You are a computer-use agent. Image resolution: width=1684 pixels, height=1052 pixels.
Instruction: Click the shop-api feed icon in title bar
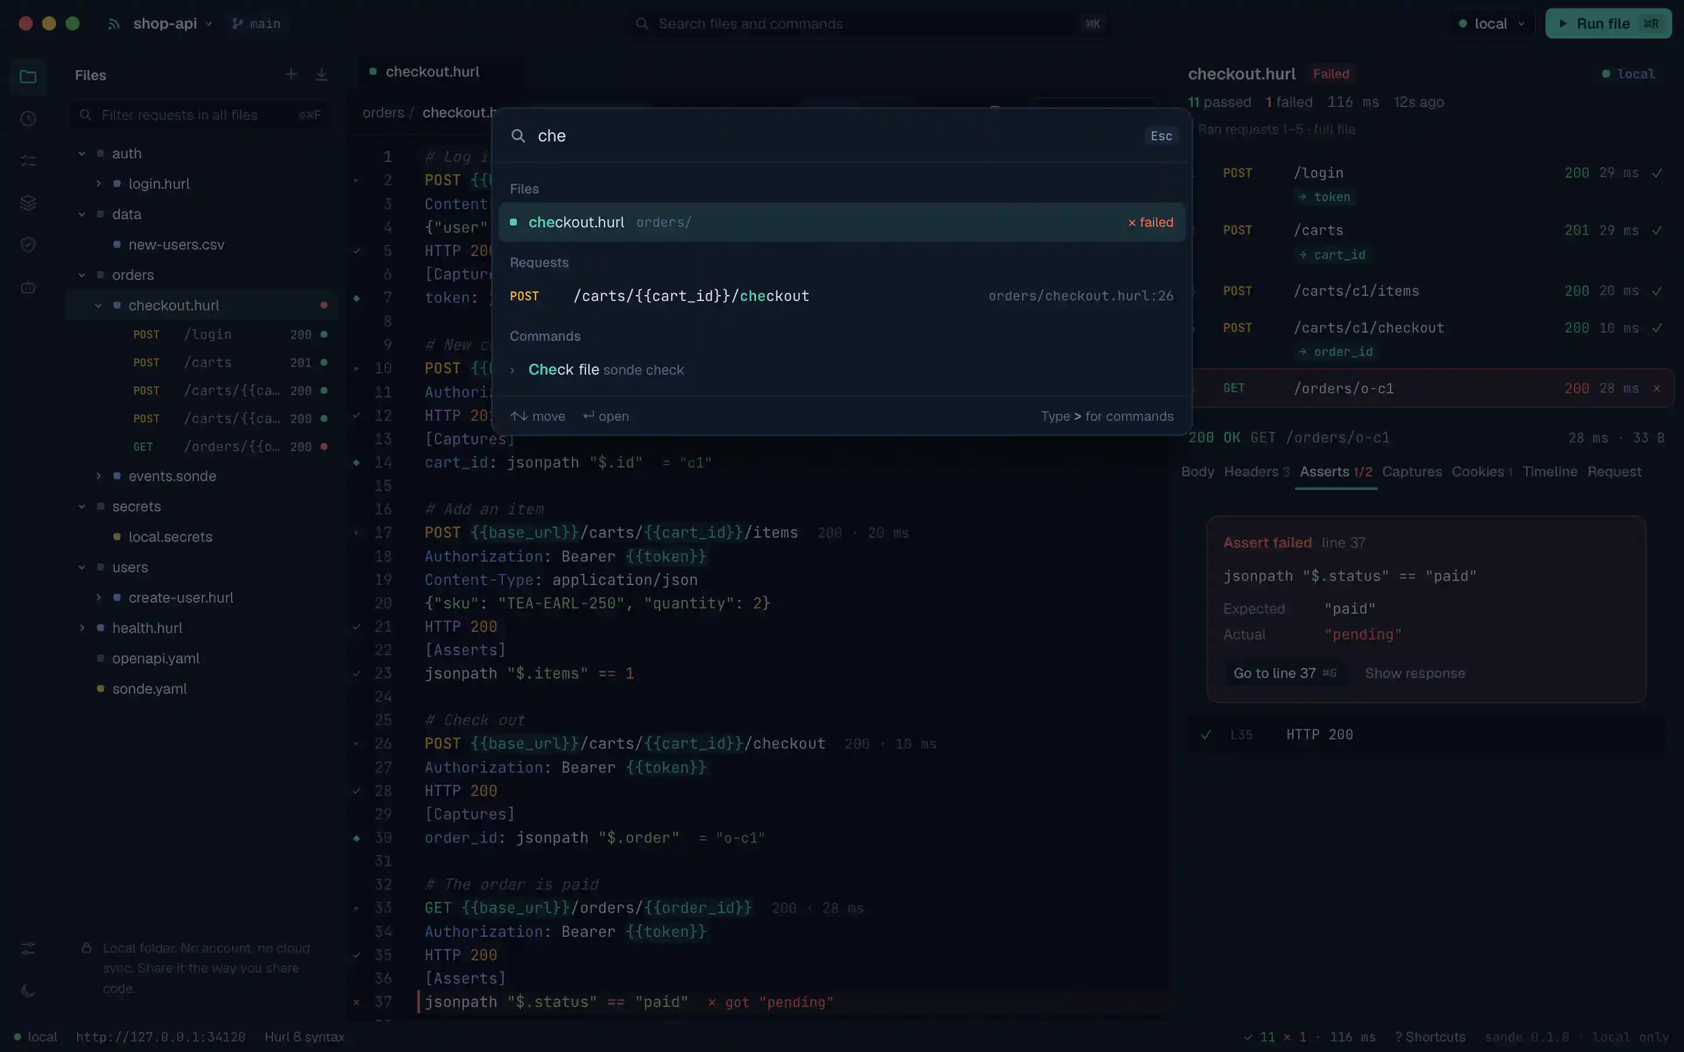[x=114, y=23]
